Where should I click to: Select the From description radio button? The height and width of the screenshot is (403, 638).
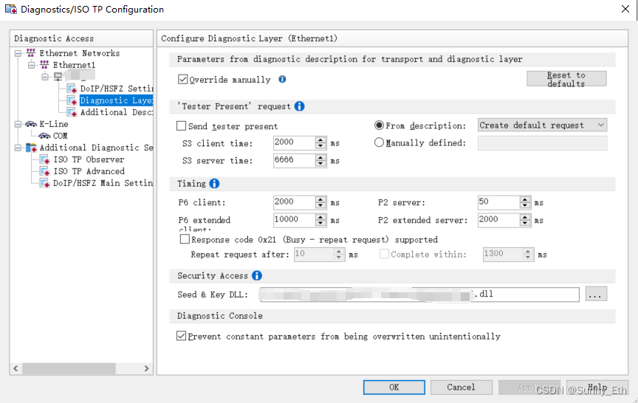(379, 125)
